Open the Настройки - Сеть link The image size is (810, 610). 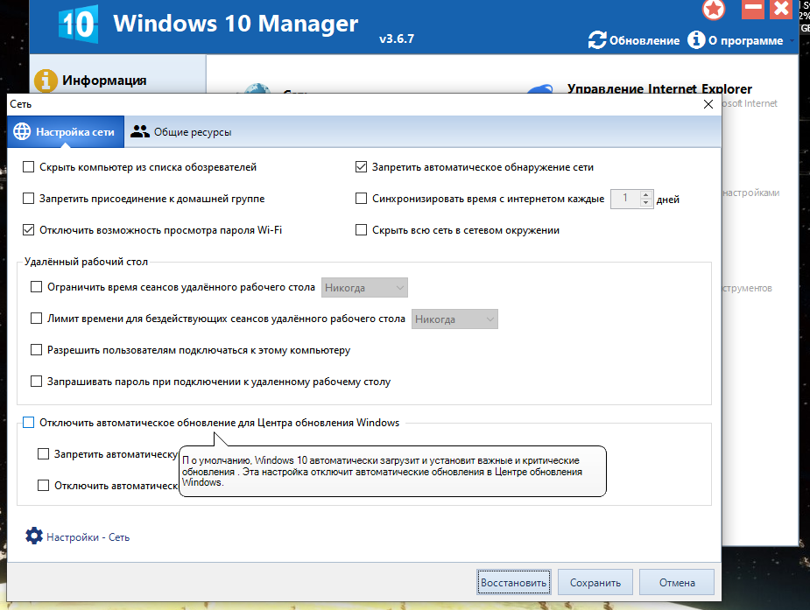pos(88,537)
